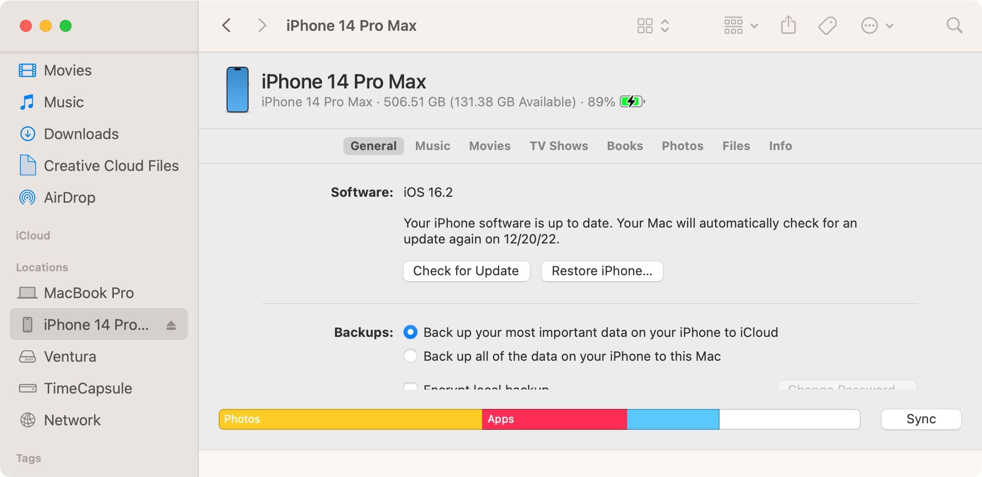Open AirDrop in the sidebar
This screenshot has height=477, width=982.
click(x=69, y=198)
